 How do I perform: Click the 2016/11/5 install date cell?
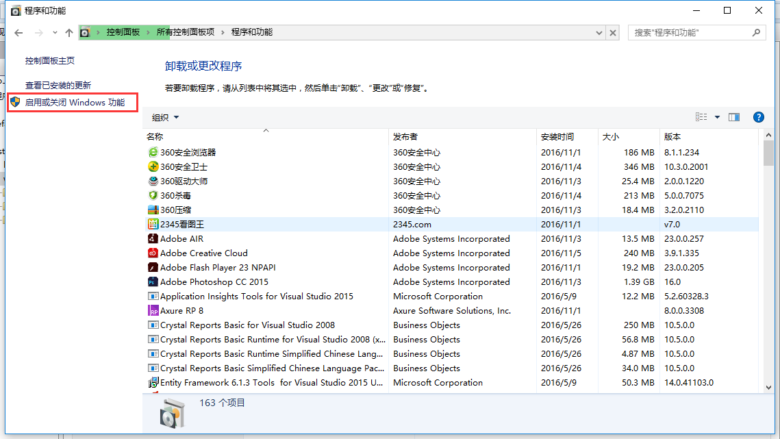[561, 253]
